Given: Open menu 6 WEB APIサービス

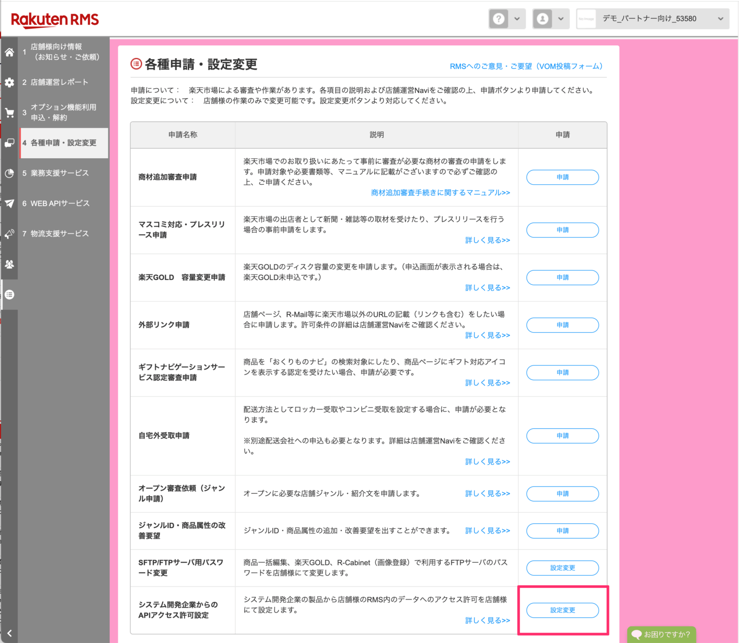Looking at the screenshot, I should point(64,203).
